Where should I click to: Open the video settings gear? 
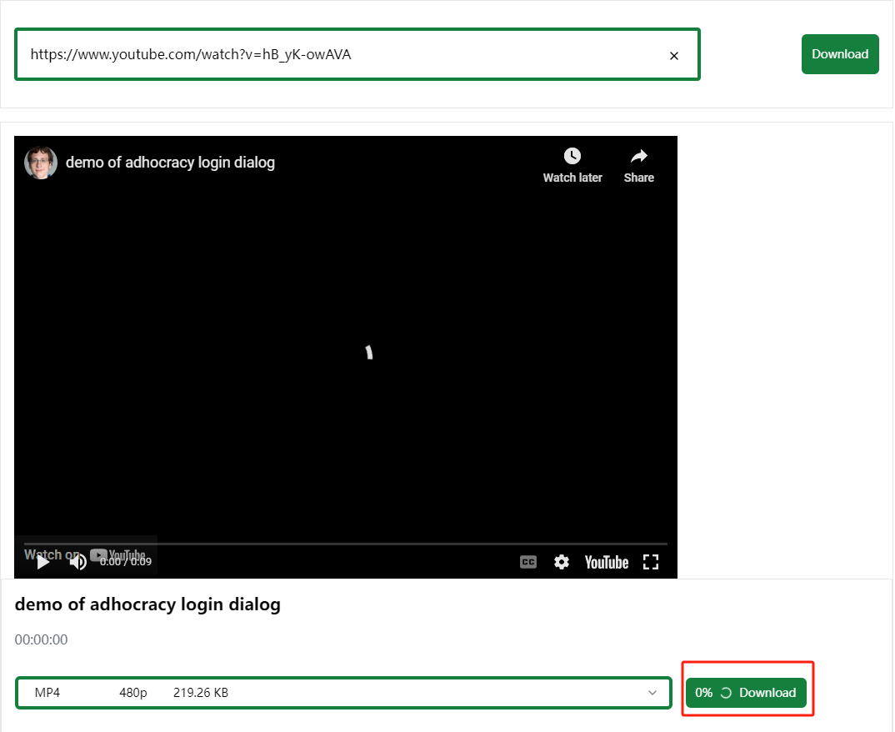coord(562,562)
